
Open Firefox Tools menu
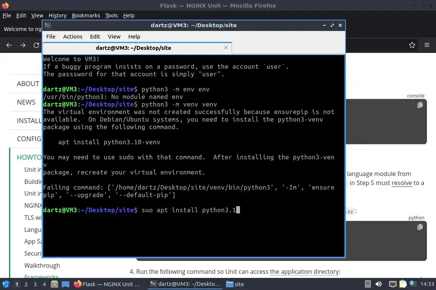point(112,15)
